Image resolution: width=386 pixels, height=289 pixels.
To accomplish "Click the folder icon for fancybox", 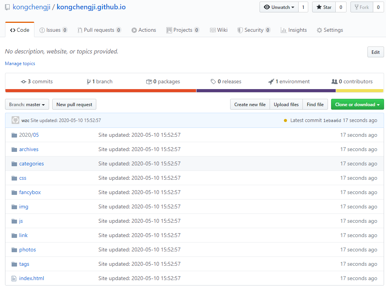I will point(14,192).
